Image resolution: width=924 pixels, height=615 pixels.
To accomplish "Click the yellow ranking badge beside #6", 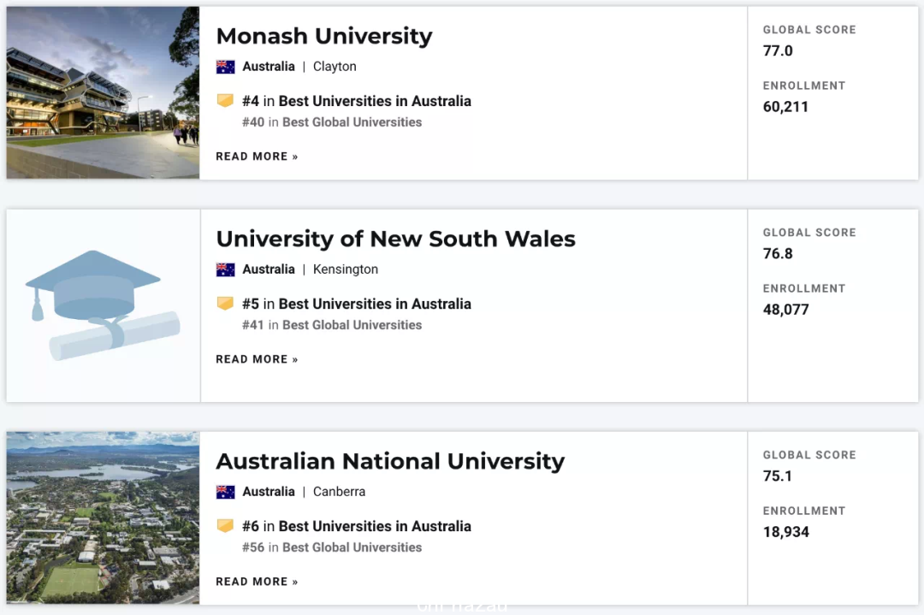I will 225,525.
